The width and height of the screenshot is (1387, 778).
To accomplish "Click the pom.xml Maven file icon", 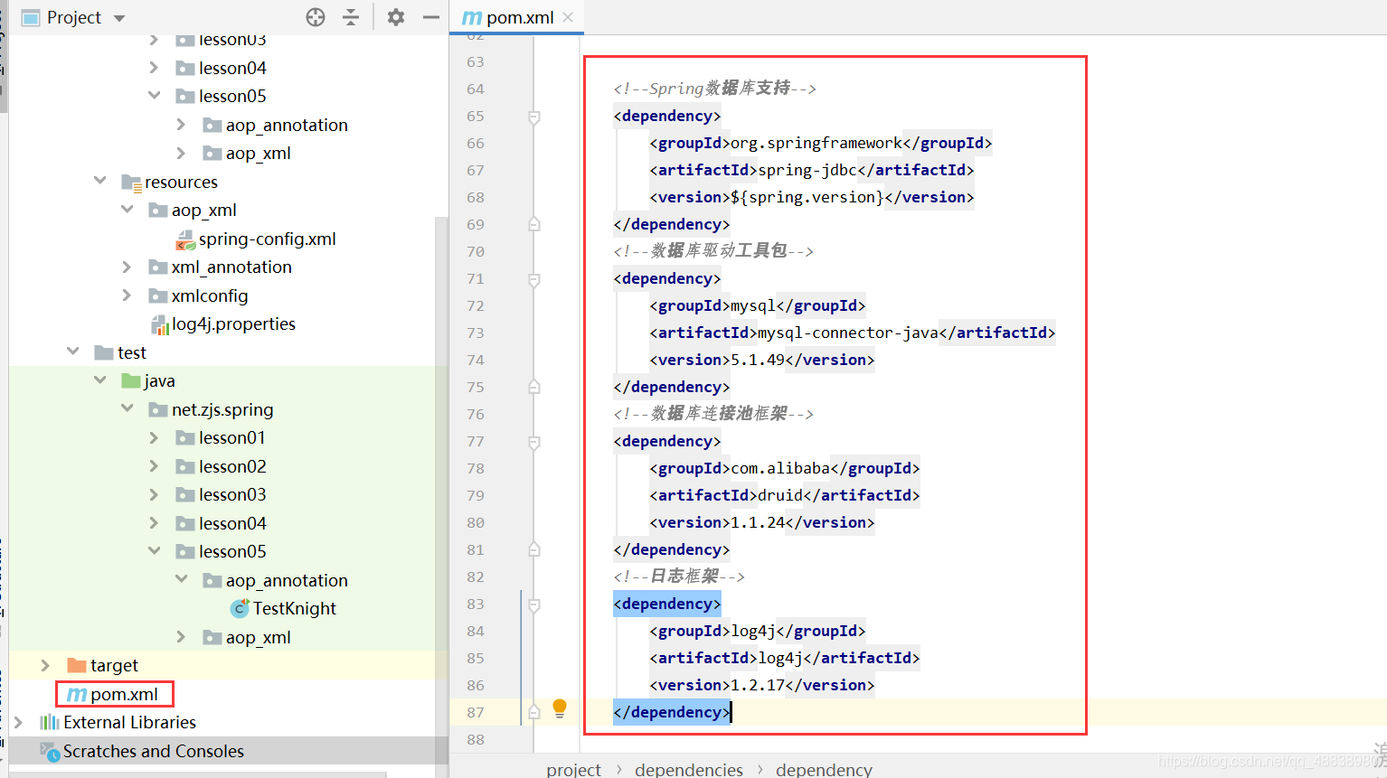I will pyautogui.click(x=77, y=694).
